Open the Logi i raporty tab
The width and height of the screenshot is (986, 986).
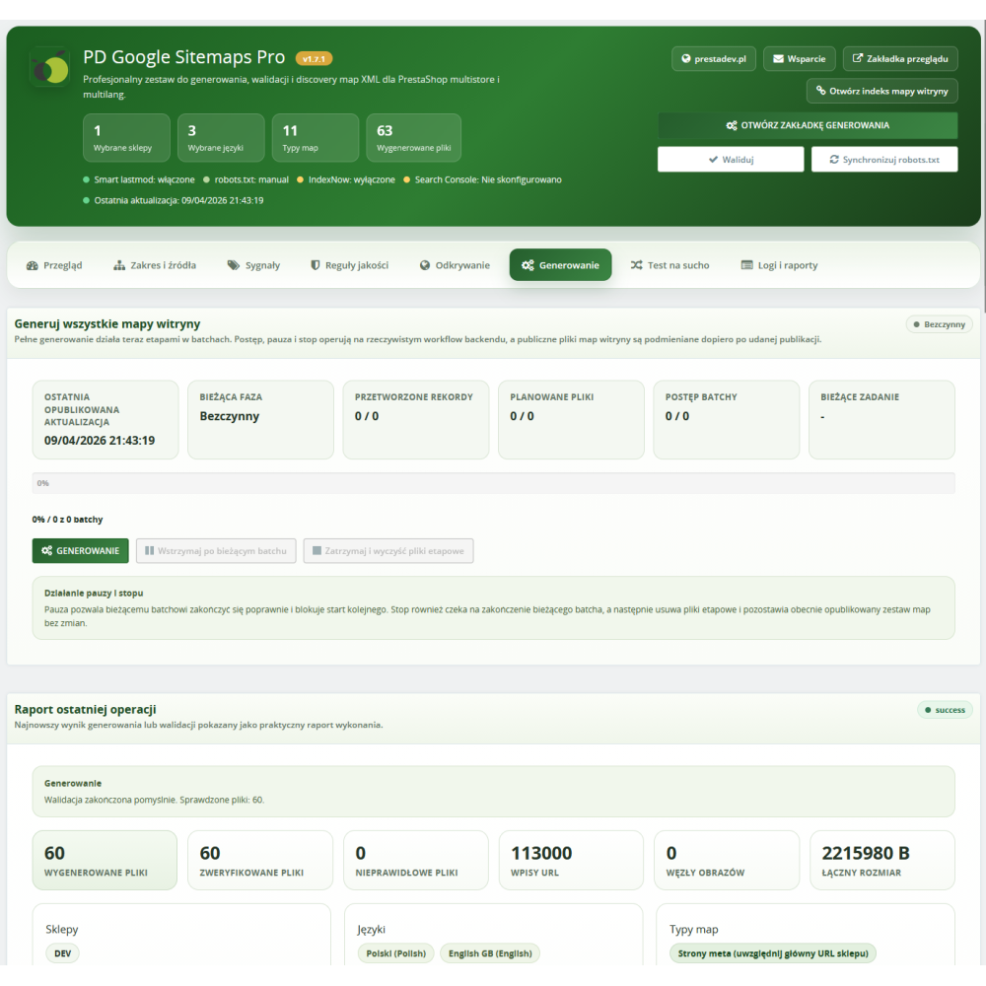779,265
